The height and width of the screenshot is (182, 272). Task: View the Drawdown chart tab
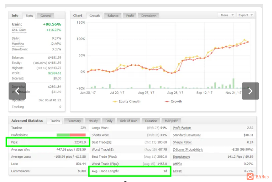point(149,16)
